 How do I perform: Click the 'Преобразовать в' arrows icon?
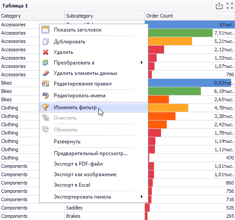[x=46, y=63]
